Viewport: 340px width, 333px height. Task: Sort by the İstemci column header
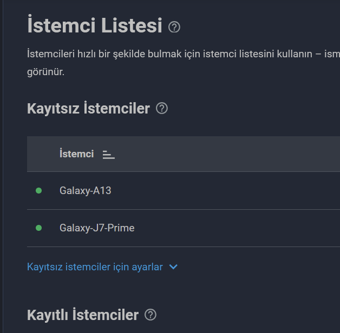click(x=76, y=154)
